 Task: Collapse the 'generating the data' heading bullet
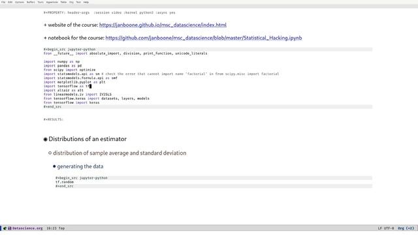click(x=54, y=166)
